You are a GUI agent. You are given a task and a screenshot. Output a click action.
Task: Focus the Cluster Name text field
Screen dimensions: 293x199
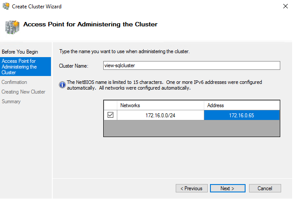191,65
